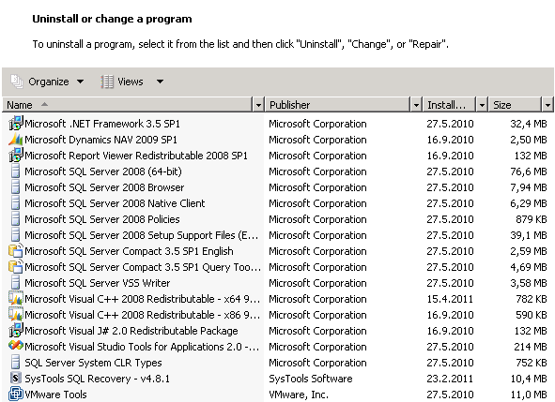Click the SQL Server 2008 (64-bit) icon
Viewport: 555px width, 402px height.
(16, 171)
